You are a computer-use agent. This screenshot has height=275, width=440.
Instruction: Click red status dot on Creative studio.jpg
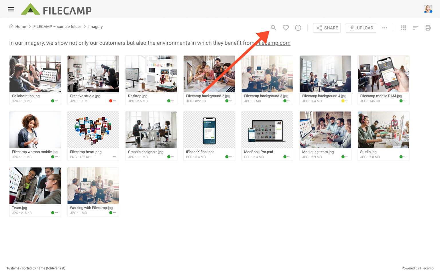click(111, 101)
